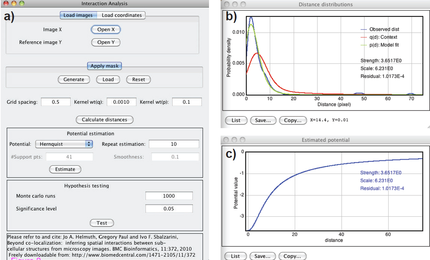Viewport: 430px width, 260px height.
Task: Edit the Monte carlo runs value
Action: [x=169, y=196]
